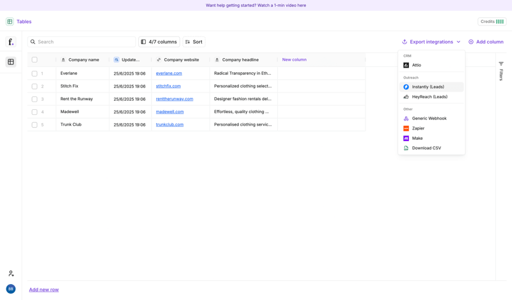
Task: Click the 'Personalised clothing servic...' cell
Action: point(244,124)
